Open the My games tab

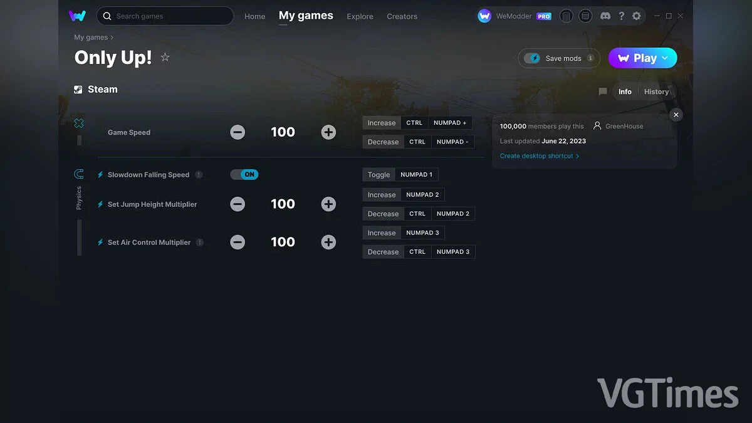pos(306,16)
